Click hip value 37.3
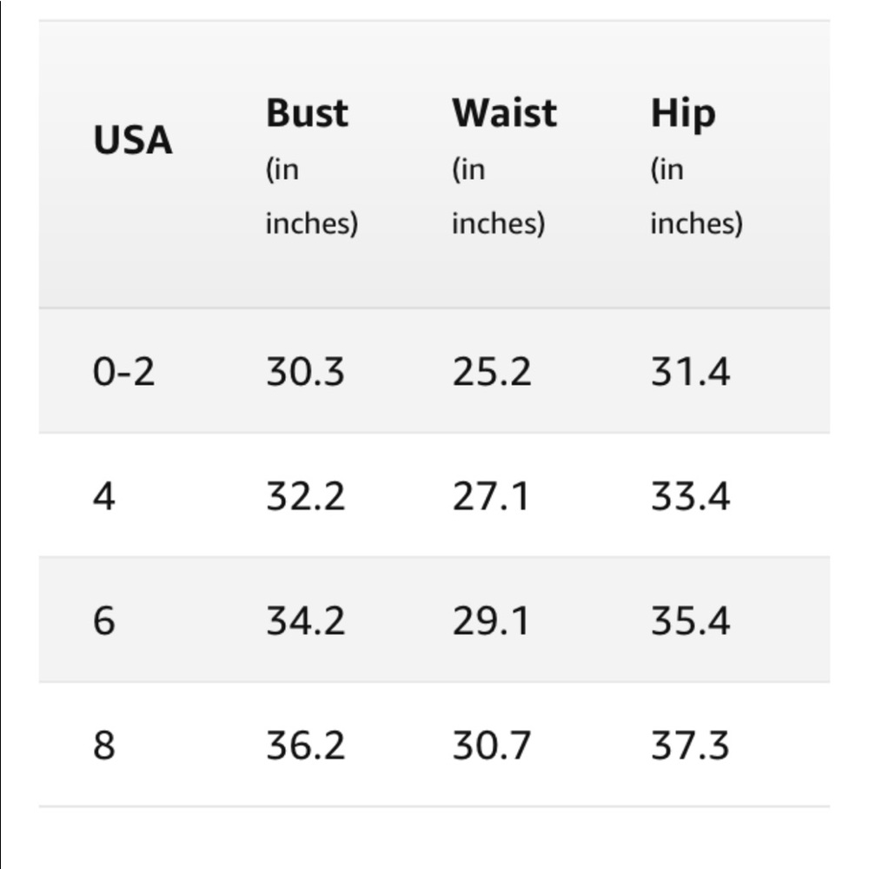Viewport: 869px width, 869px height. coord(690,746)
